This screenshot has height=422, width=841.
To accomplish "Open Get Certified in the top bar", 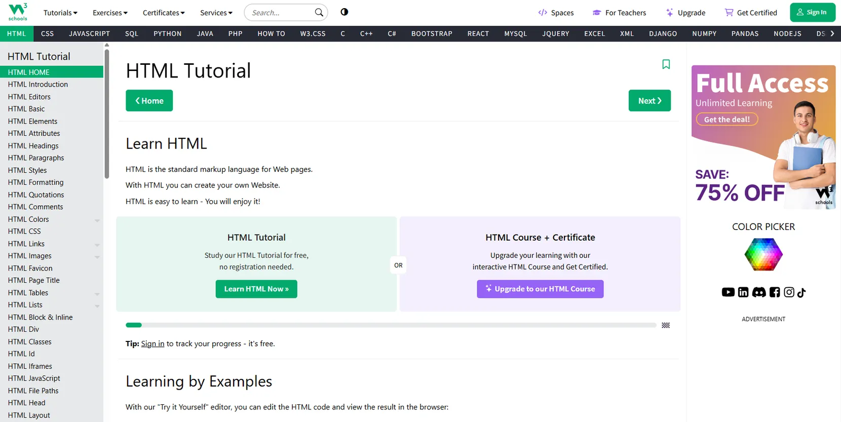I will (751, 13).
